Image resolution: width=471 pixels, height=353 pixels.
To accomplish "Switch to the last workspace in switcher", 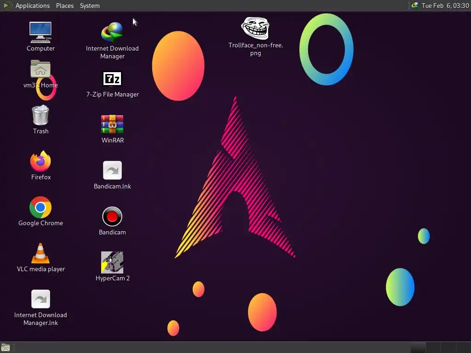I will [x=464, y=347].
